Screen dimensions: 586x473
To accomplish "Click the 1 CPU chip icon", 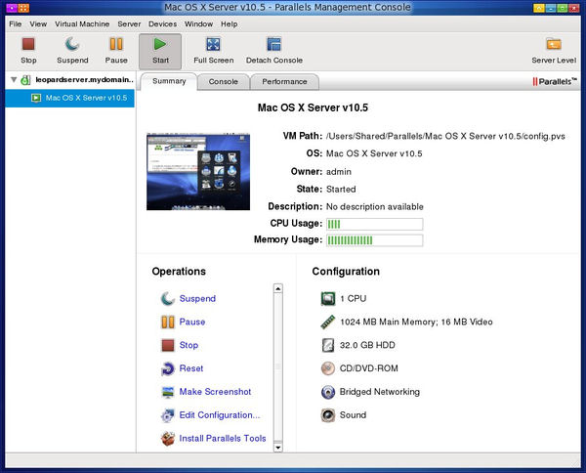I will (x=328, y=298).
